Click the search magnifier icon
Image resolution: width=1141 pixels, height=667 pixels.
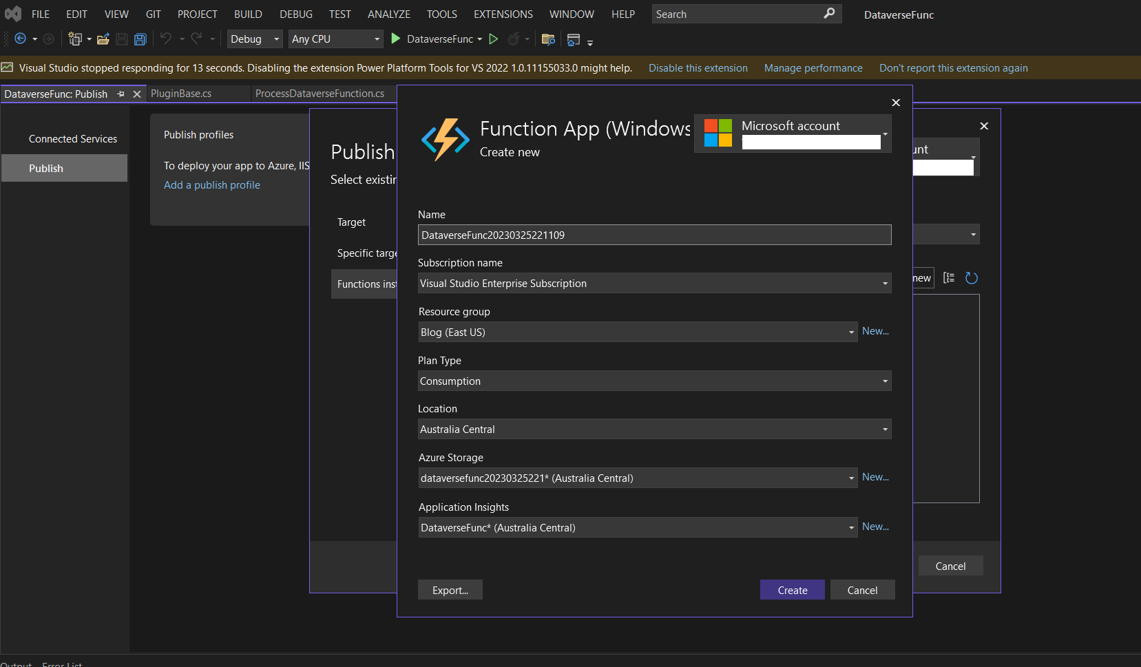point(829,13)
